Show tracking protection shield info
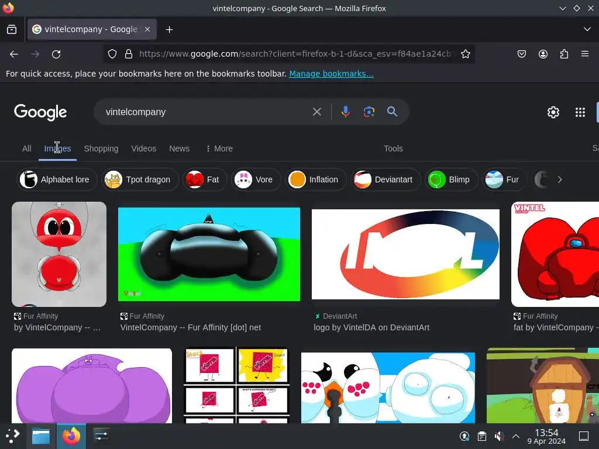599x449 pixels. pyautogui.click(x=112, y=54)
